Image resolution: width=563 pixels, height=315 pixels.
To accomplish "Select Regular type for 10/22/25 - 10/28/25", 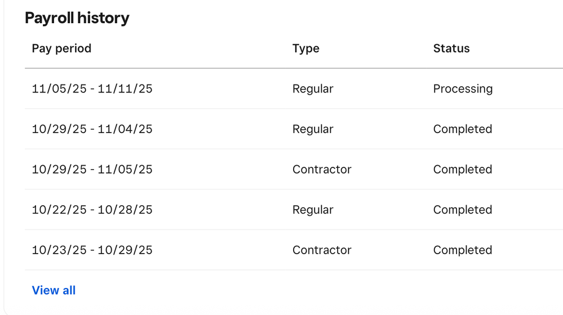I will coord(313,210).
